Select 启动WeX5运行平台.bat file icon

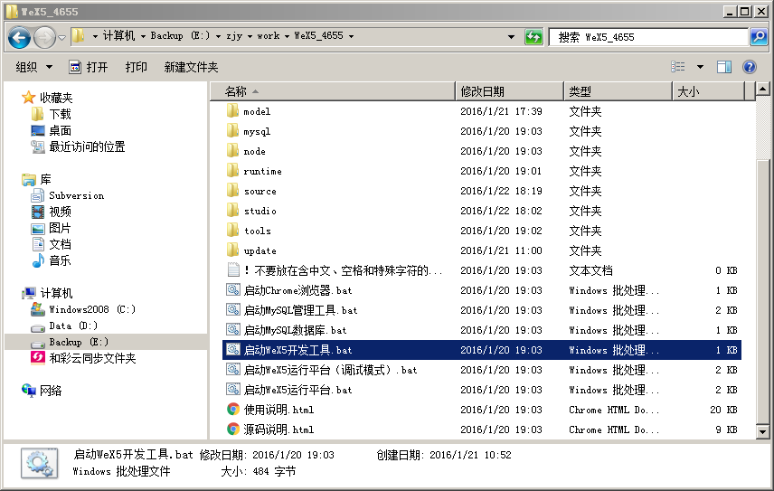[233, 390]
